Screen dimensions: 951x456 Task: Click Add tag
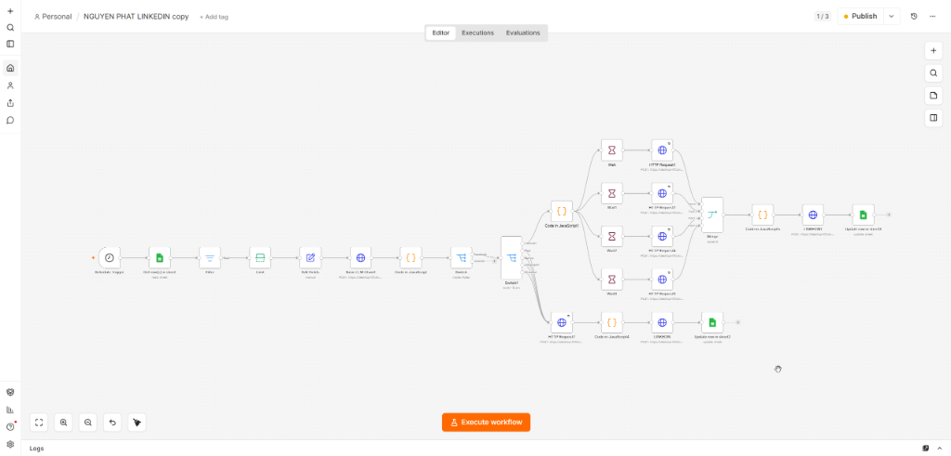[215, 17]
